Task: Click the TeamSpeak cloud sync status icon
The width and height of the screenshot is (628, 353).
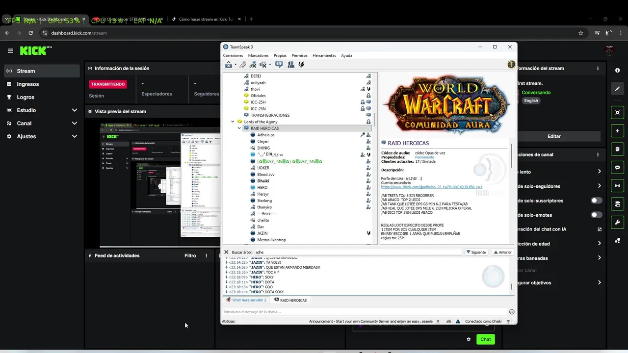Action: [448, 322]
